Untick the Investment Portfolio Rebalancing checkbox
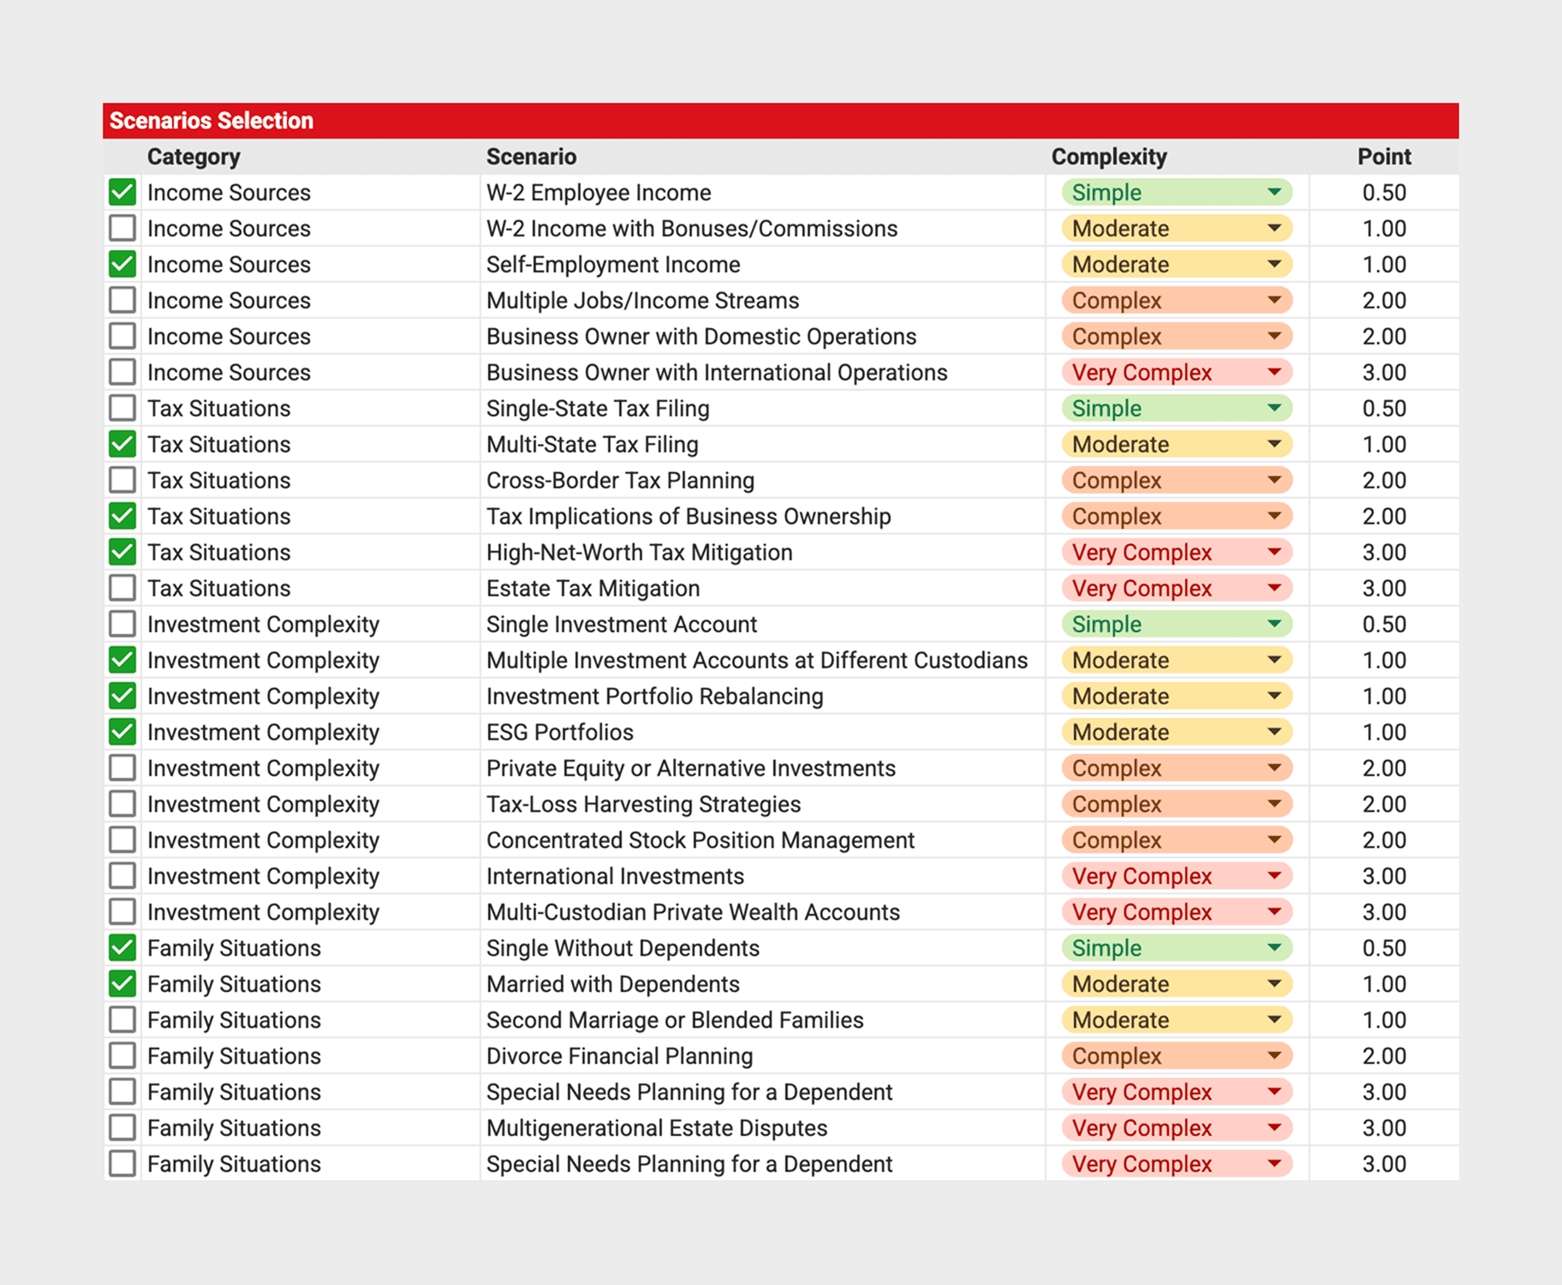The image size is (1562, 1285). click(x=122, y=696)
